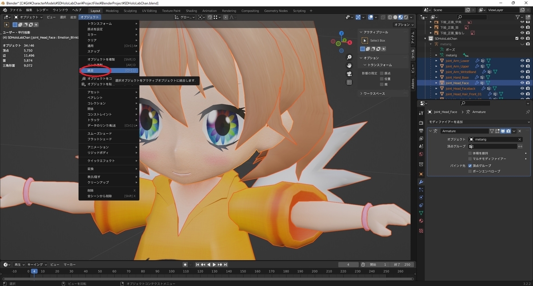Hide Joint_Head_Face with its eye icon
This screenshot has width=533, height=286.
point(522,83)
